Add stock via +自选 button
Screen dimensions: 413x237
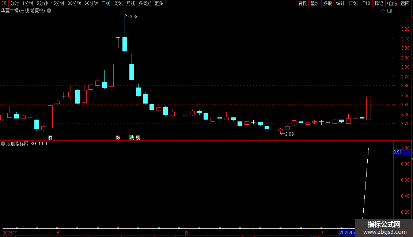click(392, 3)
